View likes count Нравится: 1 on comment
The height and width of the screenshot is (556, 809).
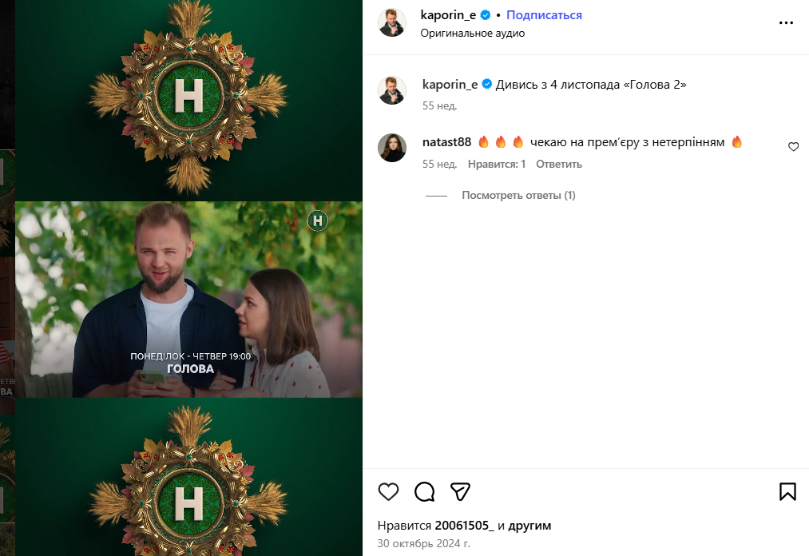[x=497, y=165]
